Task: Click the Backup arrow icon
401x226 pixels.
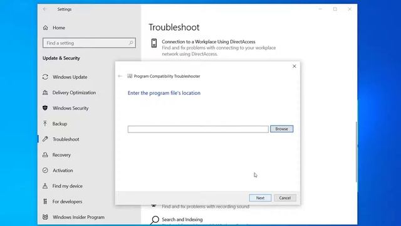Action: pos(45,124)
